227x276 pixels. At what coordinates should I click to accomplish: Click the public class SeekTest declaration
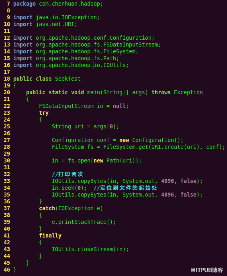pyautogui.click(x=47, y=79)
